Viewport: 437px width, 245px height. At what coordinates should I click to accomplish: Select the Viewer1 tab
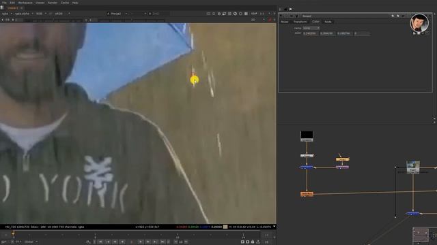[12, 7]
